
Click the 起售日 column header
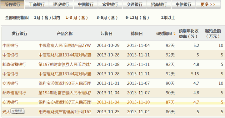(106, 34)
